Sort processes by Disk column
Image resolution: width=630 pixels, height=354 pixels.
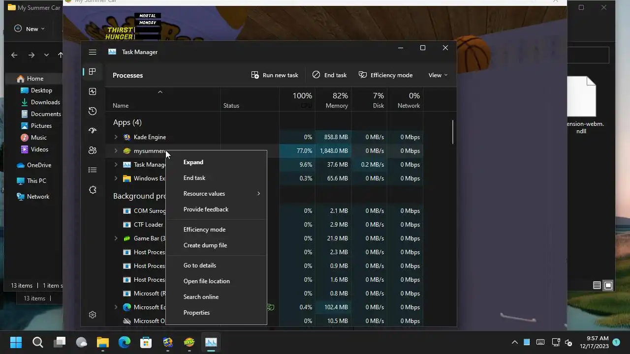[369, 100]
